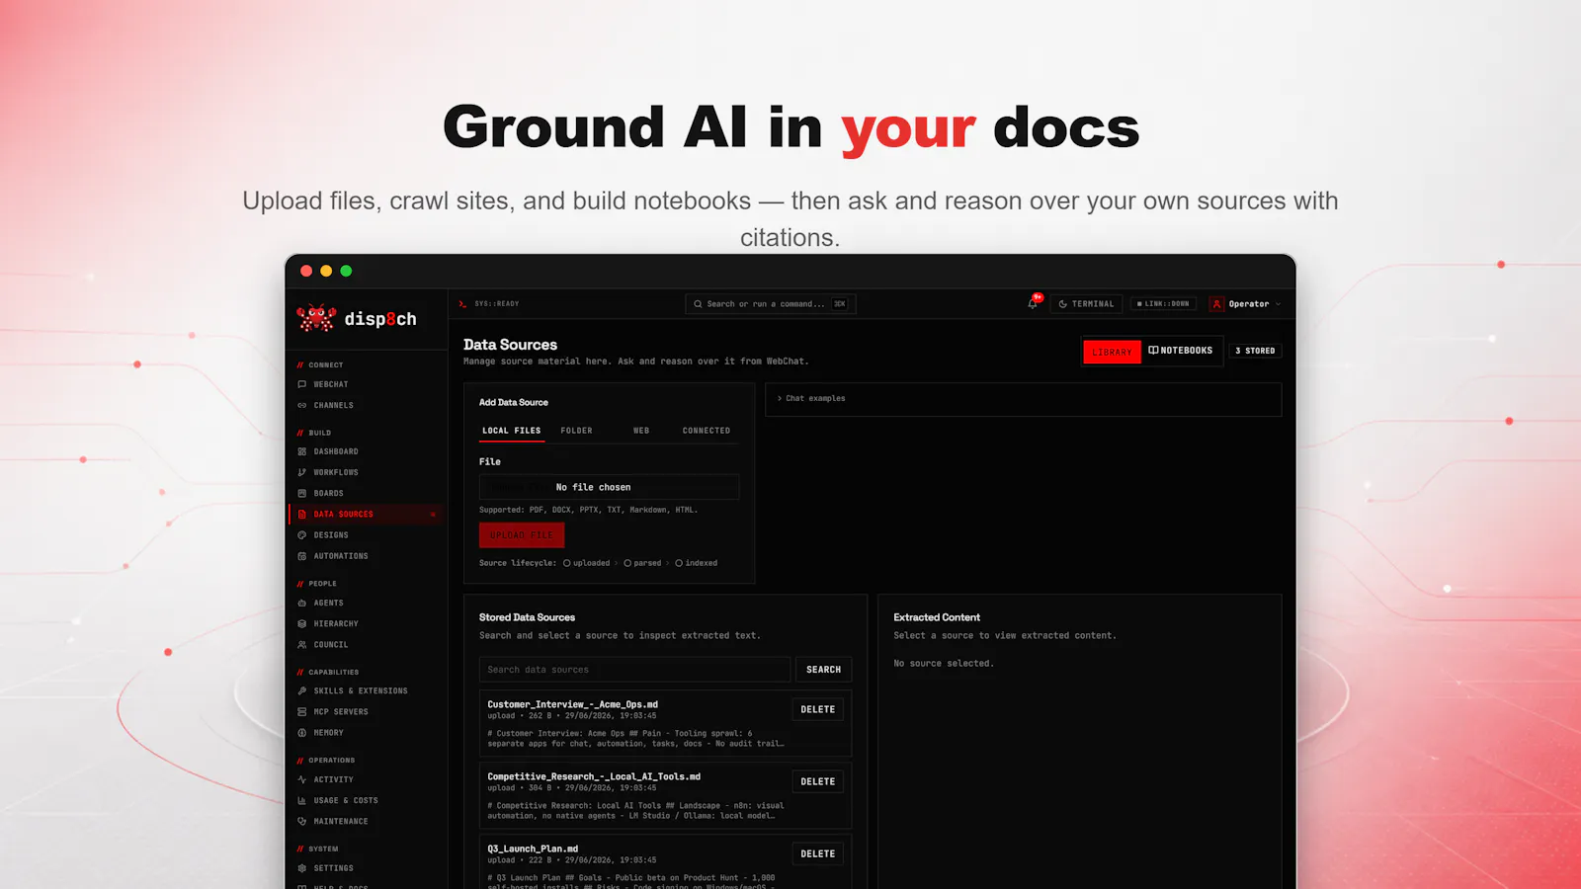The image size is (1581, 889).
Task: Open Usage & Costs via its chart icon
Action: click(302, 800)
